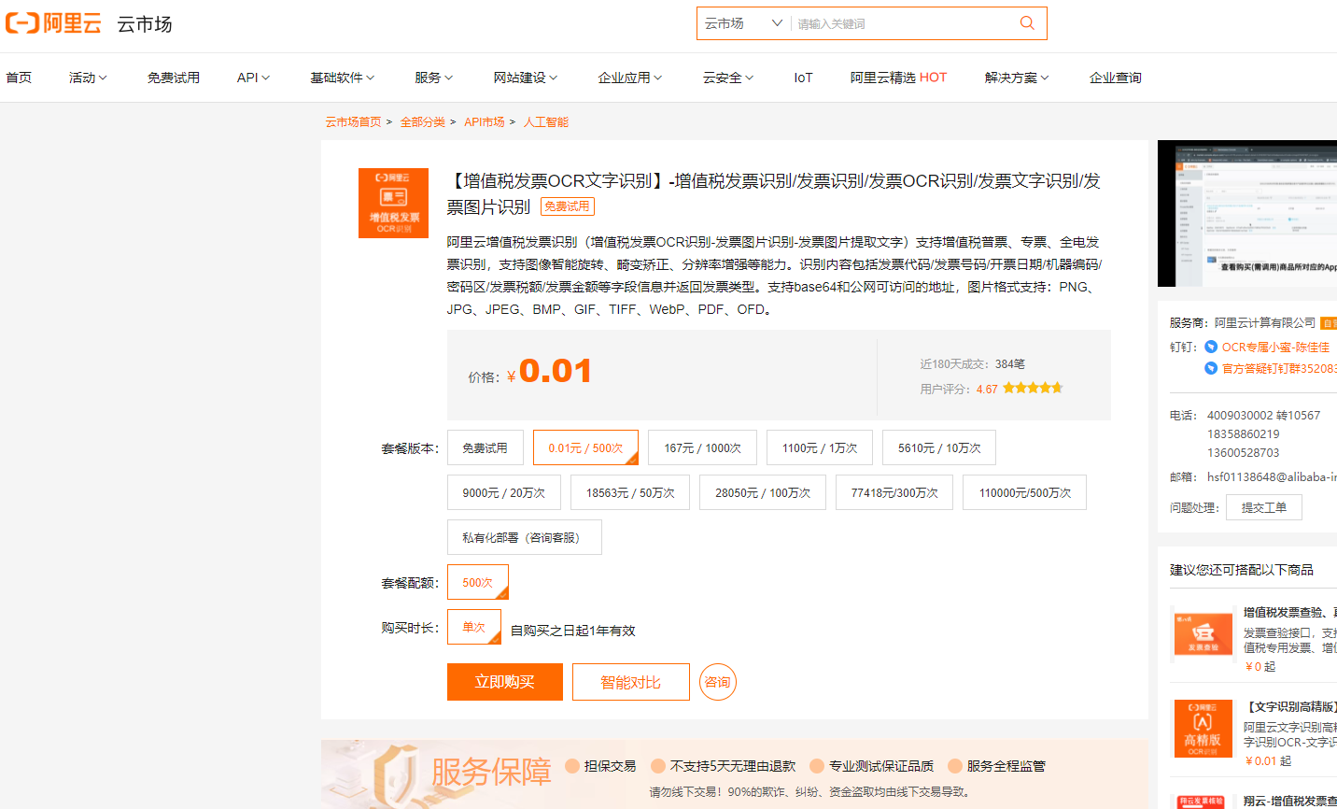Image resolution: width=1337 pixels, height=809 pixels.
Task: Select the 免费试用 package option
Action: point(485,448)
